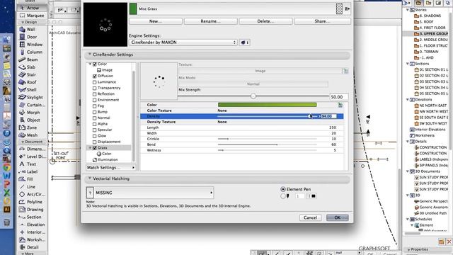The image size is (453, 255).
Task: Select the Stair tool
Action: click(31, 74)
